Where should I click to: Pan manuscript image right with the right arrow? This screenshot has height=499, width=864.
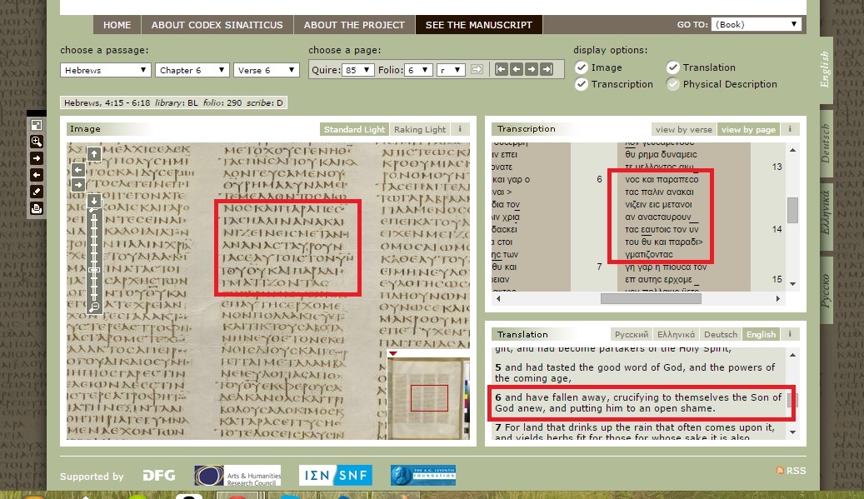(78, 185)
